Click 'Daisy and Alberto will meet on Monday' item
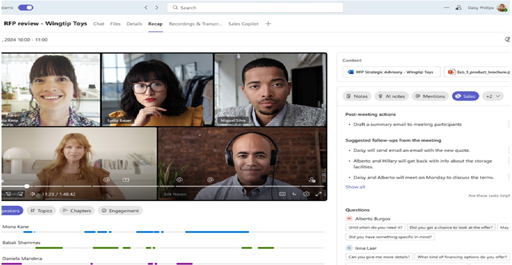This screenshot has height=265, width=512. 423,177
